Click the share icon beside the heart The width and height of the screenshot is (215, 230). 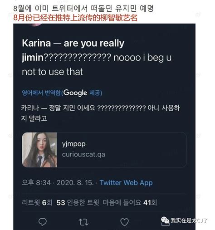(166, 224)
